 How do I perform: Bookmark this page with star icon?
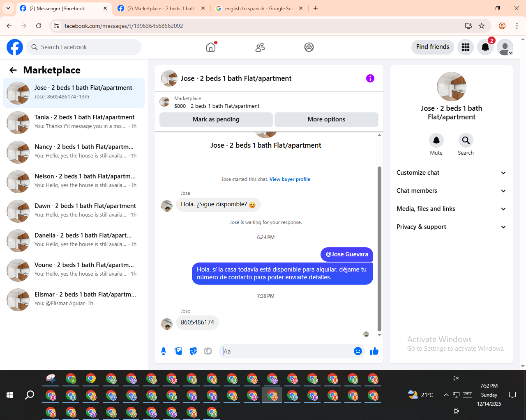(482, 26)
